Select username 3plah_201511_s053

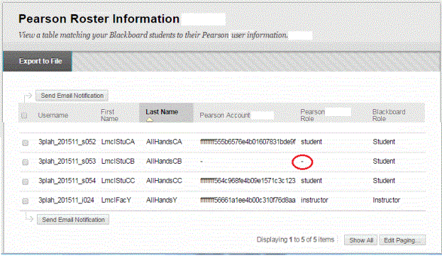point(67,161)
